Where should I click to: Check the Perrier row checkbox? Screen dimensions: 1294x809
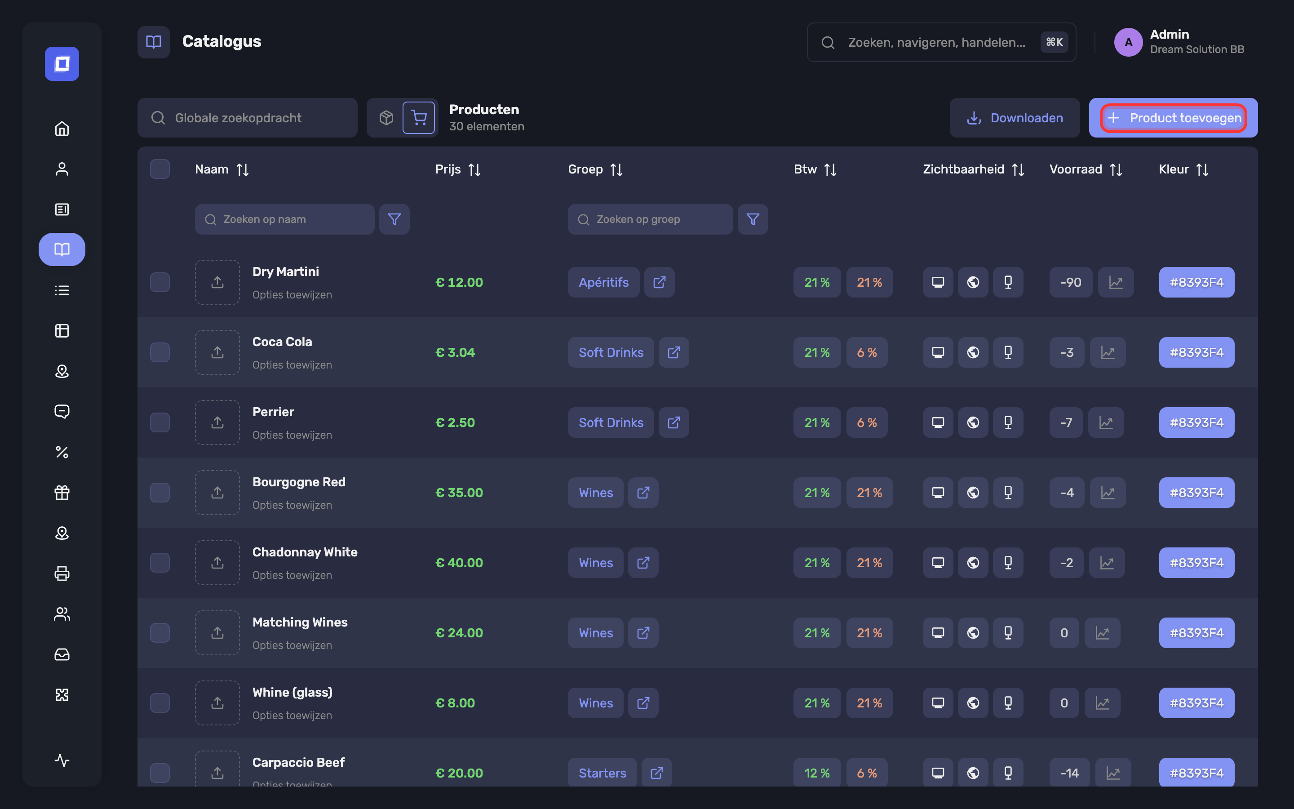(x=160, y=422)
